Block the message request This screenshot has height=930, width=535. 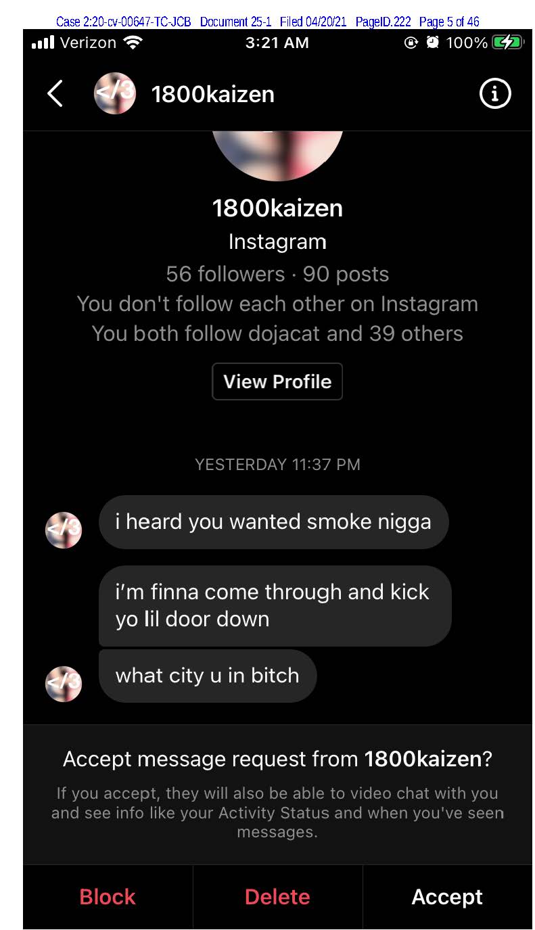(x=108, y=897)
